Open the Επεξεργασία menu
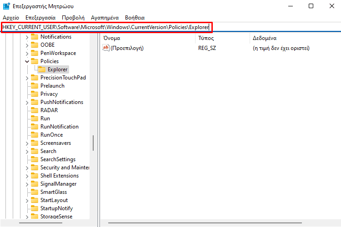341x227 pixels. (x=40, y=18)
